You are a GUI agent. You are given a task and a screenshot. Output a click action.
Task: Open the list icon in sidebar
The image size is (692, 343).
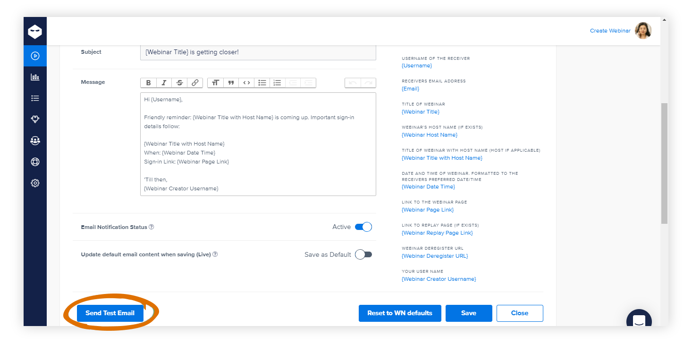(35, 98)
